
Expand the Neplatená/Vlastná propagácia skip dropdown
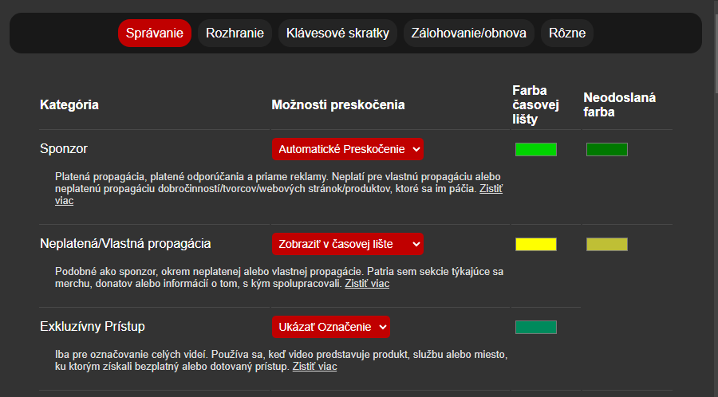pos(348,244)
